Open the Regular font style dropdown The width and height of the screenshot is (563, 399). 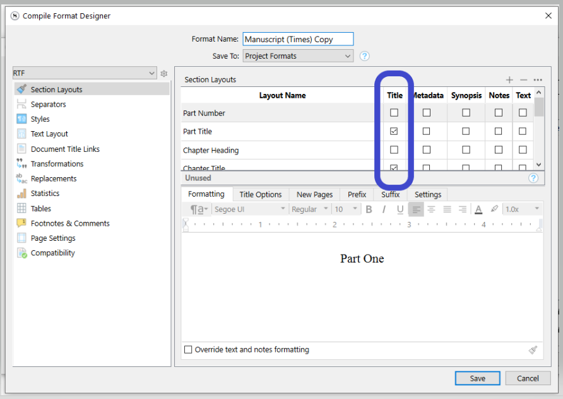310,209
